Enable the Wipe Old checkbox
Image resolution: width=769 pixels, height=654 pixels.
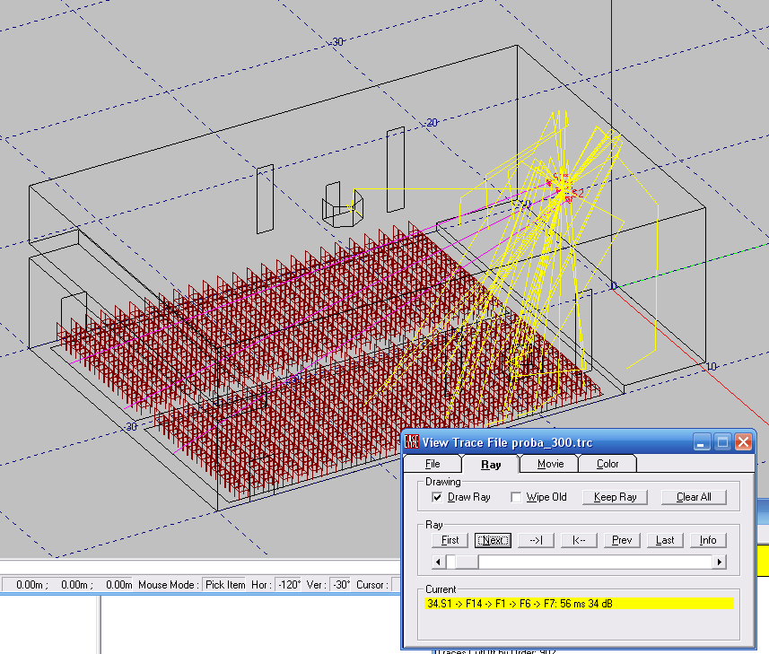coord(516,497)
